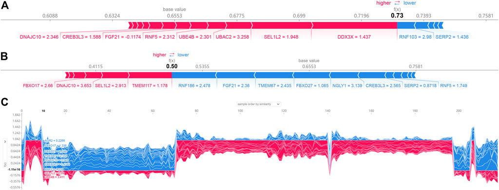Image resolution: width=499 pixels, height=190 pixels.
Task: Click the DNAJC10 = 3.653 label
Action: click(x=74, y=86)
